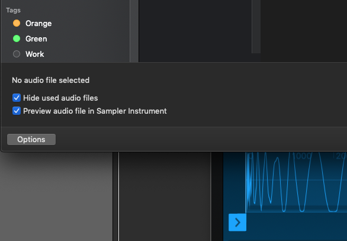Click the Preview audio file in Sampler Instrument label

pos(95,111)
